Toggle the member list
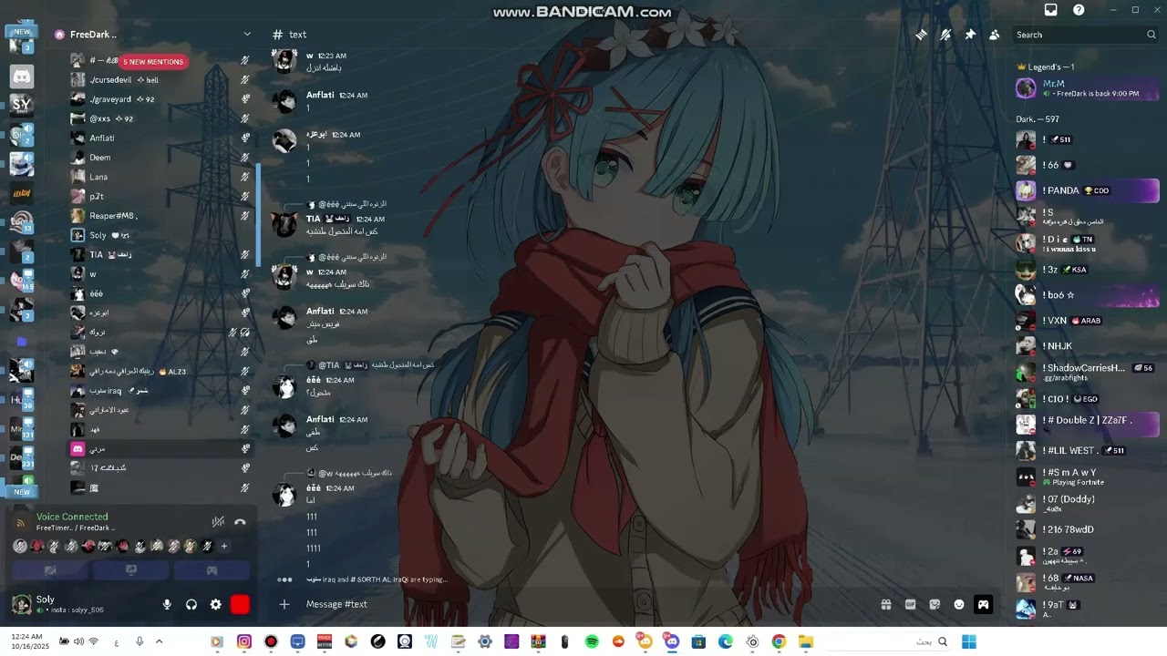 pos(995,35)
